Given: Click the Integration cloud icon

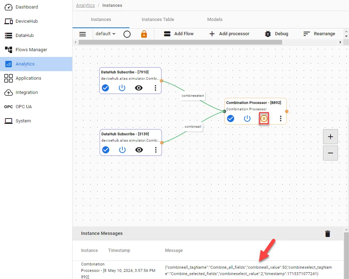Looking at the screenshot, I should [x=9, y=93].
